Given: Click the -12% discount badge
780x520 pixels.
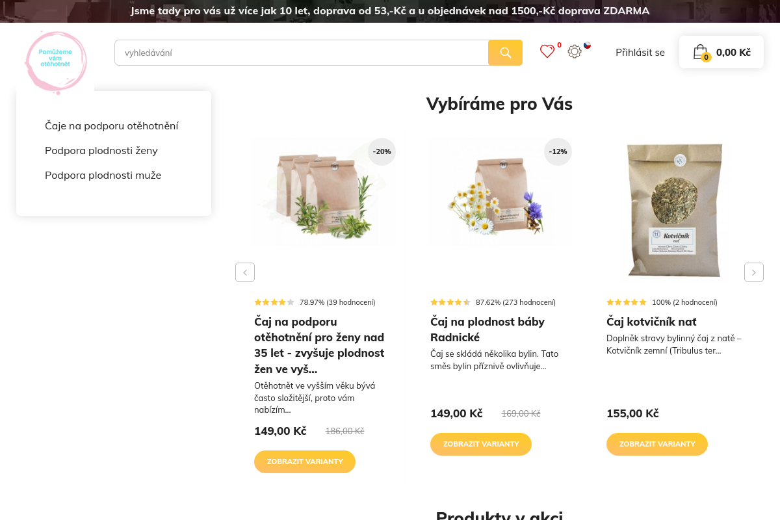Looking at the screenshot, I should (x=558, y=151).
